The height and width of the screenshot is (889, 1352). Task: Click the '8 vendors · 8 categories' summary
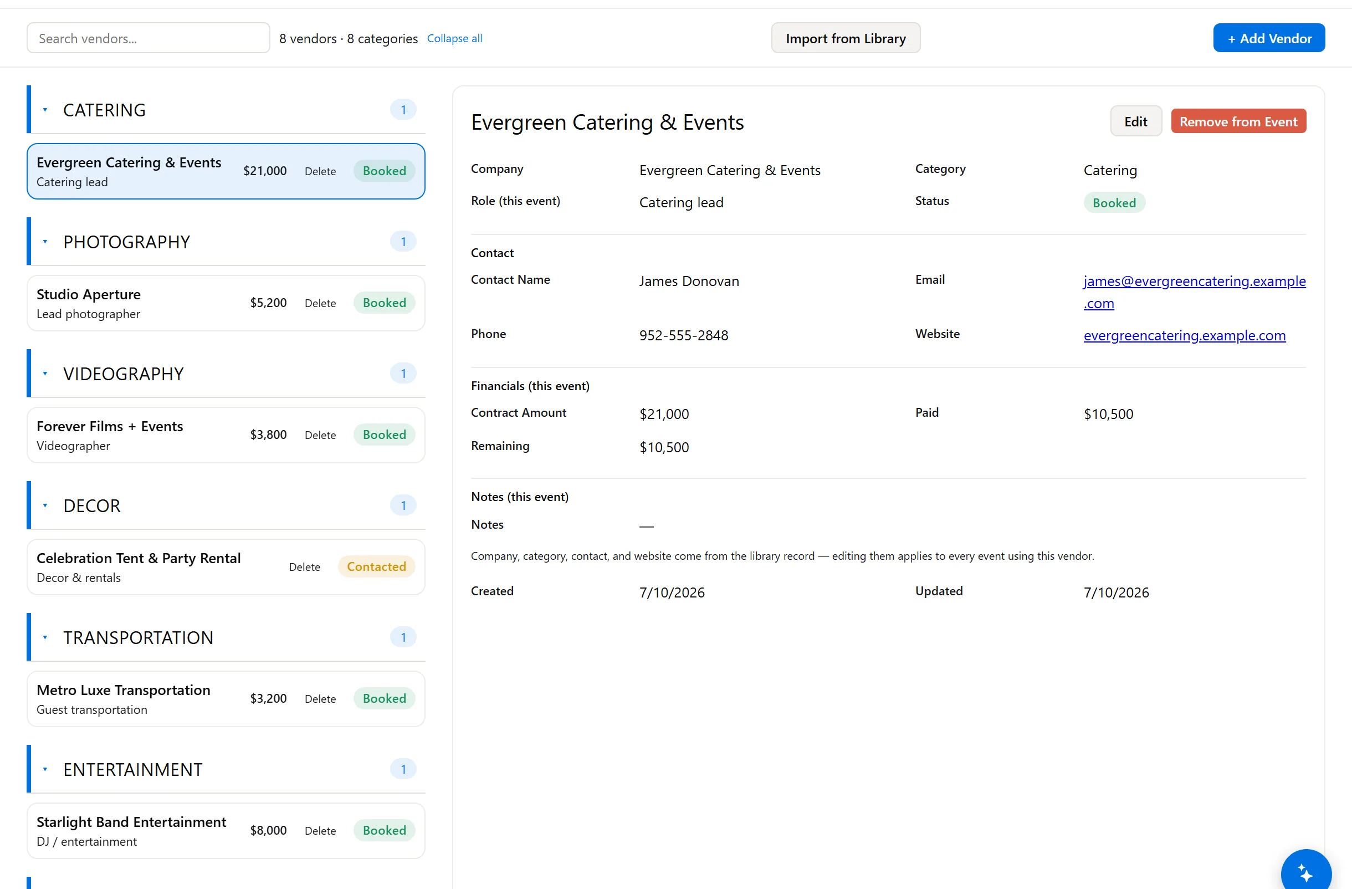point(348,39)
